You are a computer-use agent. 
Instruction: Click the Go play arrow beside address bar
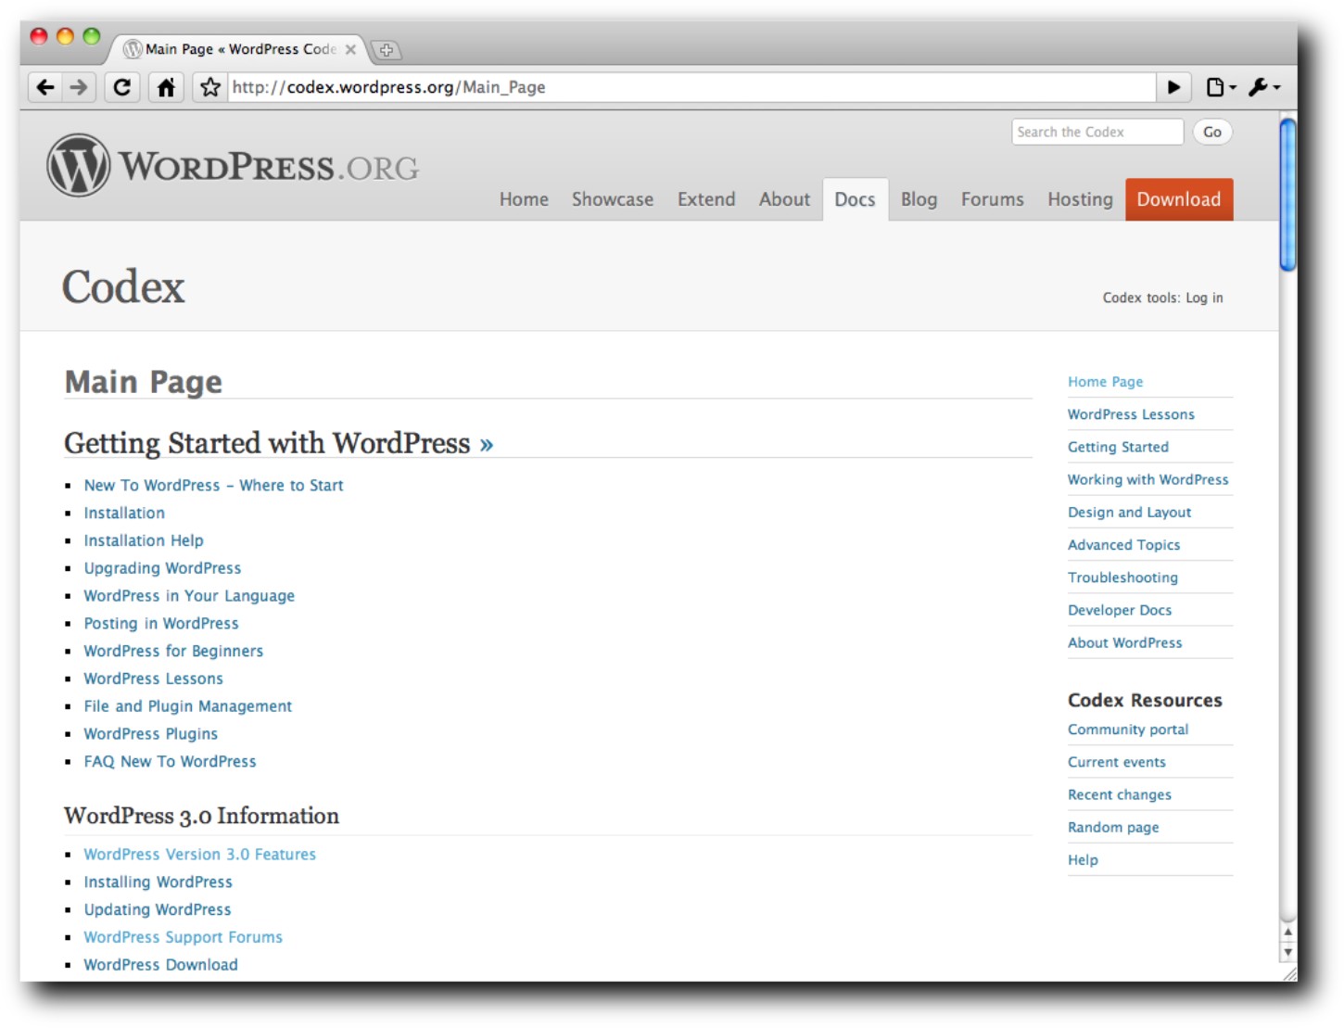click(x=1173, y=87)
